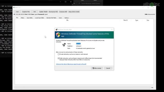Viewport: 164px width, 92px height.
Task: Click the refresh icon in background window
Action: pyautogui.click(x=74, y=3)
